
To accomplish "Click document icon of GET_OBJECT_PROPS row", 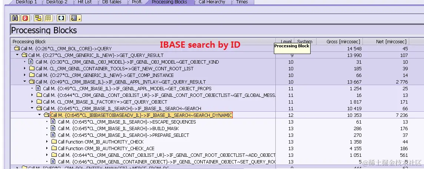I will tap(39, 88).
